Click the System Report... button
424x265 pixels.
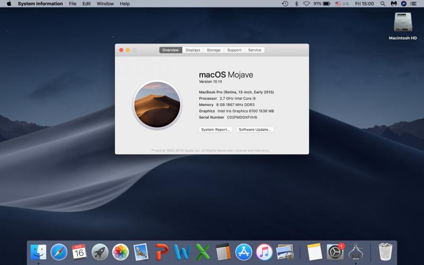(216, 129)
